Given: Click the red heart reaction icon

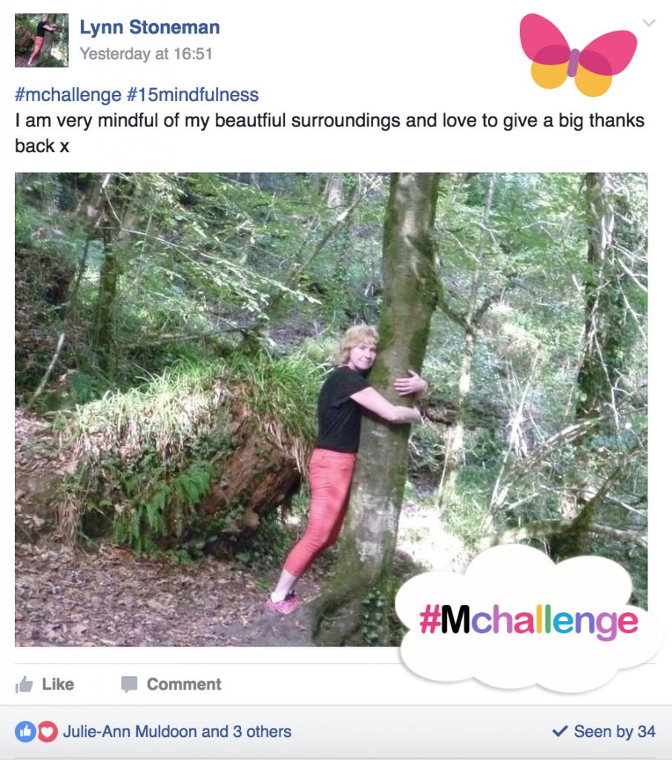Looking at the screenshot, I should pos(47,731).
